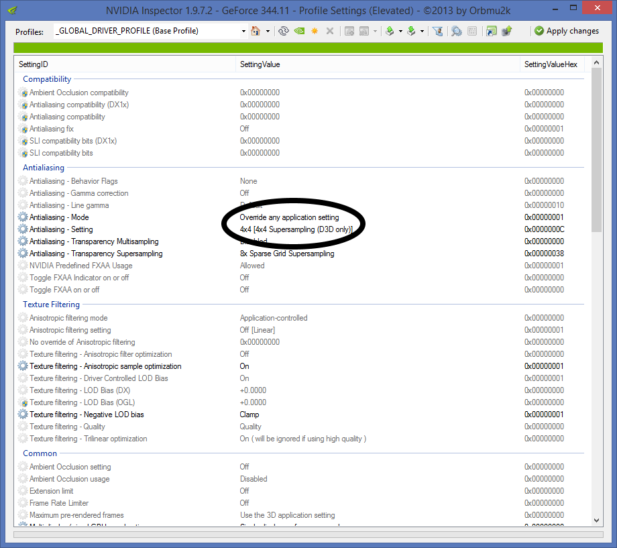This screenshot has height=548, width=617.
Task: Click gear icon beside Antialiasing - Transparency Supersampling
Action: [x=23, y=253]
